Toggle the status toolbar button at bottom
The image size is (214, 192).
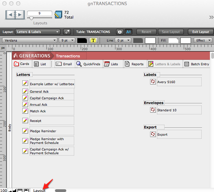pyautogui.click(x=26, y=190)
